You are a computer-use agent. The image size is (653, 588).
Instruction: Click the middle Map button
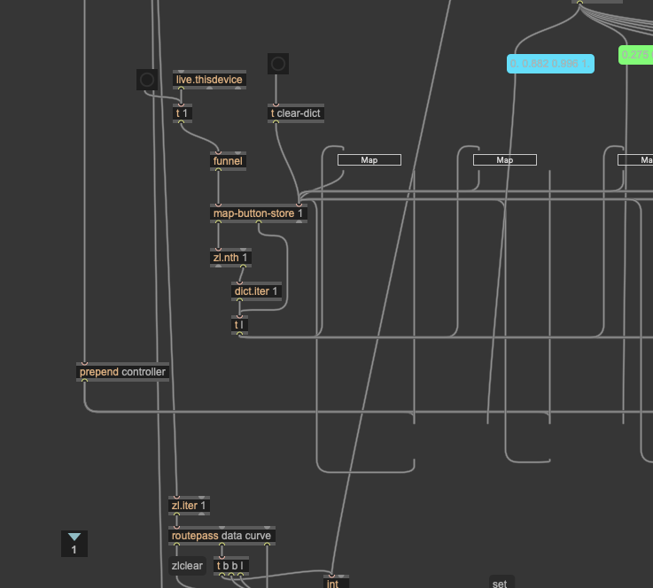504,160
